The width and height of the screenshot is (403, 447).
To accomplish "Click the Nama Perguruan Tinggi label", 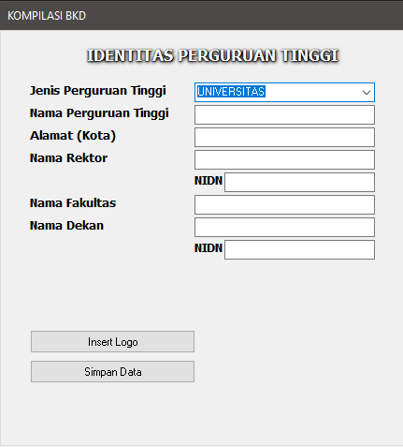I will (99, 113).
